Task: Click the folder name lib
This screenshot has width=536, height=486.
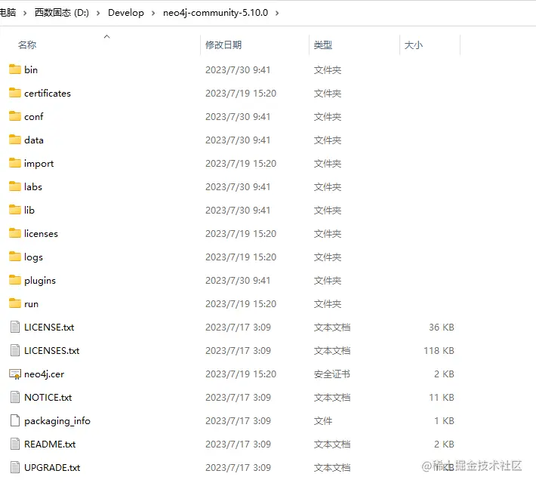Action: tap(29, 210)
